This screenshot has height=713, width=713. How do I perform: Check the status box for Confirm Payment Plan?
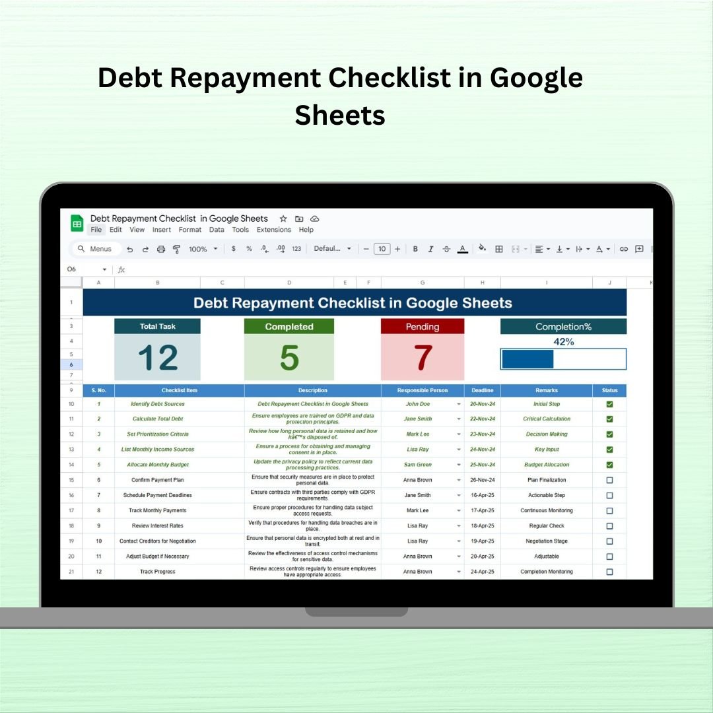tap(610, 480)
